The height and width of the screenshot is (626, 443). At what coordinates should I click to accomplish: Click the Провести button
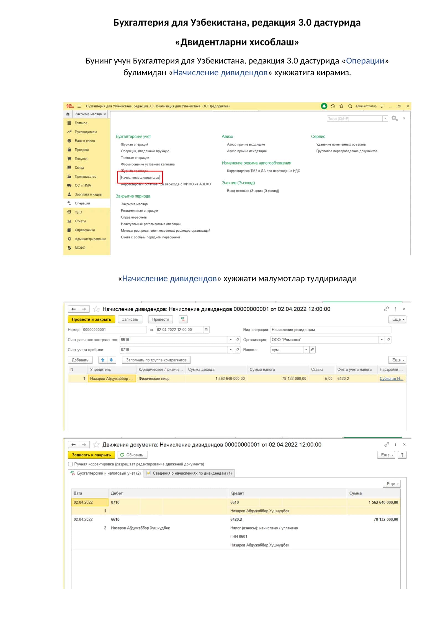pos(160,319)
